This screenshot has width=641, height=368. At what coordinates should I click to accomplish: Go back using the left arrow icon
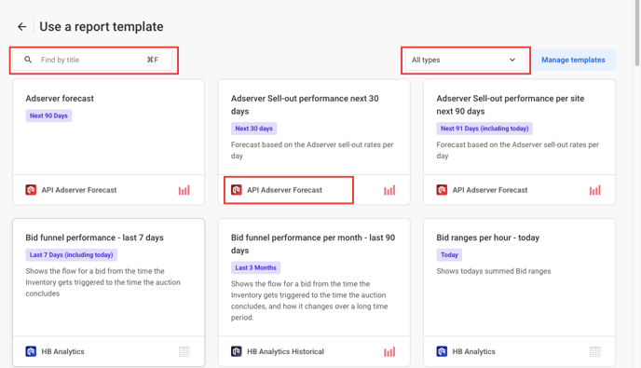point(21,27)
